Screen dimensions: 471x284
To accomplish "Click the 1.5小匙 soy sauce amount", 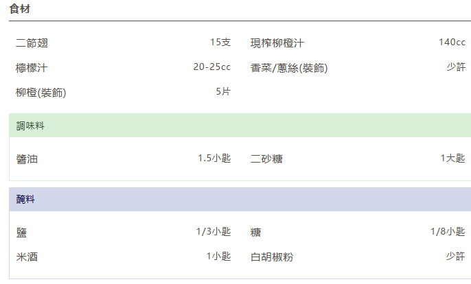I will pyautogui.click(x=214, y=158).
